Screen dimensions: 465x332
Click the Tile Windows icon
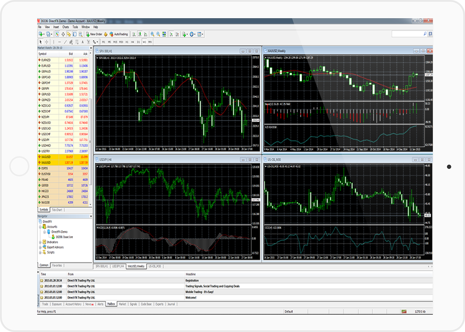click(164, 34)
